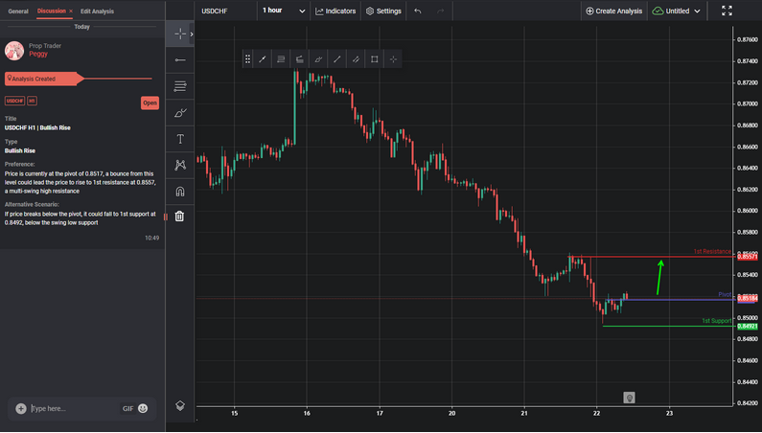Click the Pivot line label
Image resolution: width=762 pixels, height=433 pixels.
(725, 294)
